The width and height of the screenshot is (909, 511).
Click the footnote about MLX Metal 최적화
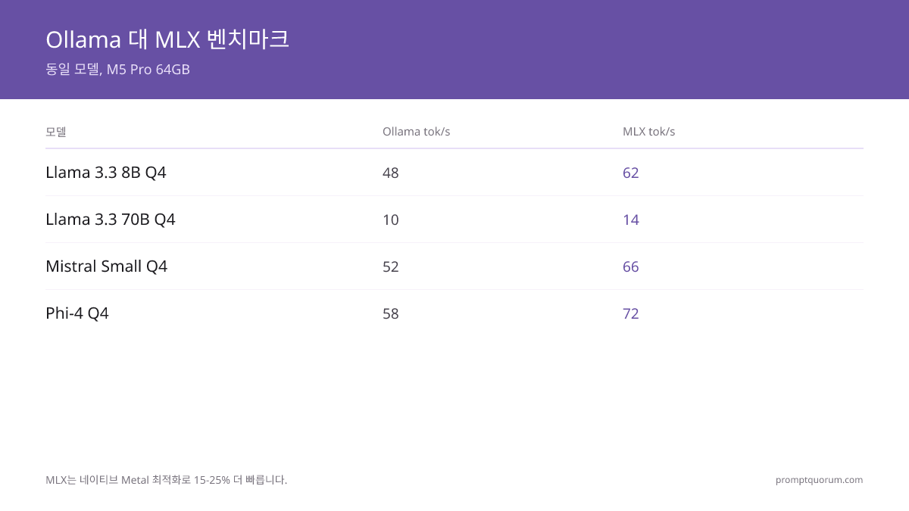coord(167,480)
